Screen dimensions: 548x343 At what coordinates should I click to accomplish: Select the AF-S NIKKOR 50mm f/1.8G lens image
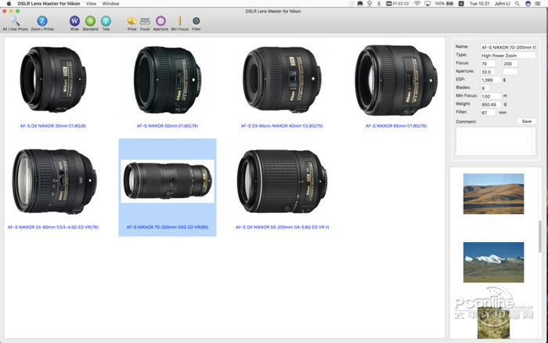click(x=168, y=80)
